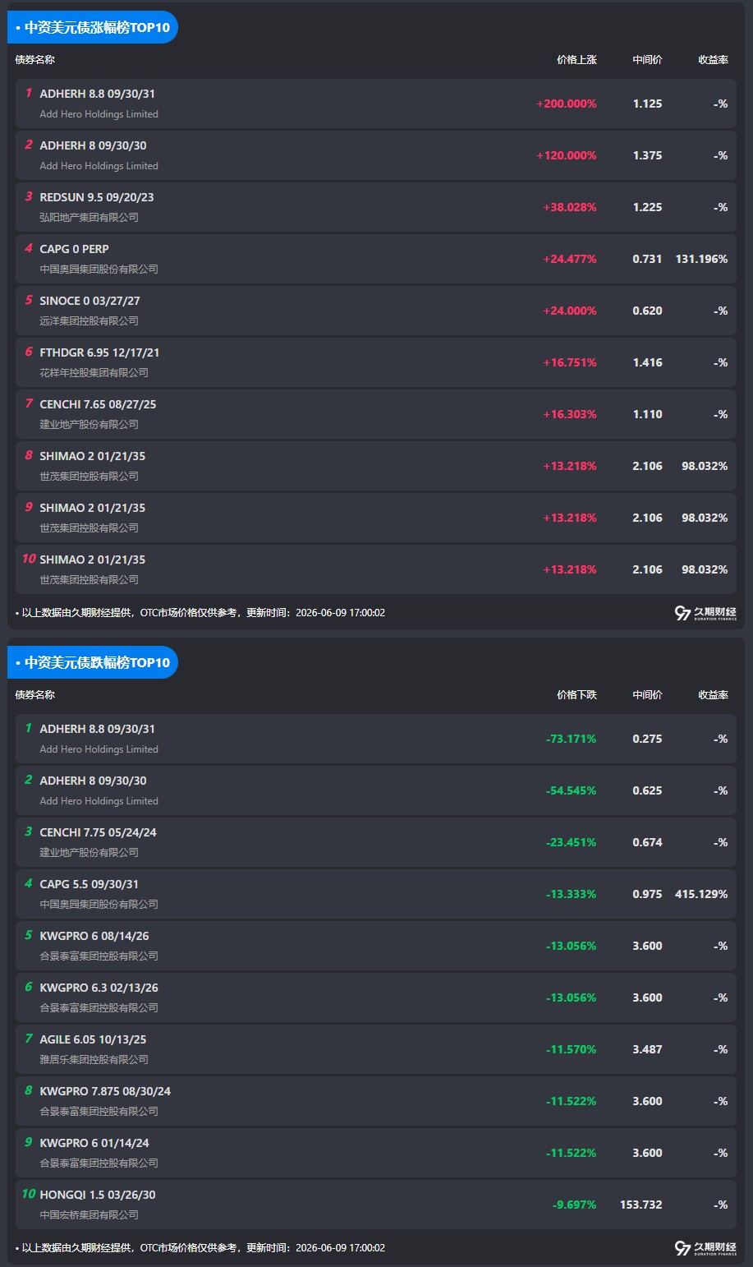This screenshot has height=1267, width=753.
Task: Click the 价格下跌 column header
Action: [x=576, y=695]
